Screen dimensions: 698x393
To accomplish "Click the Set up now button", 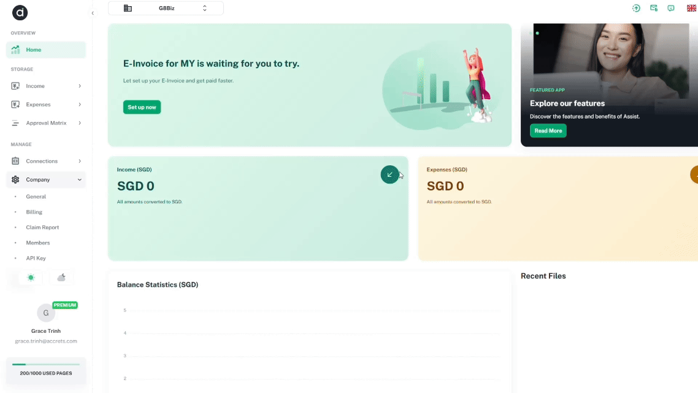I will click(142, 107).
